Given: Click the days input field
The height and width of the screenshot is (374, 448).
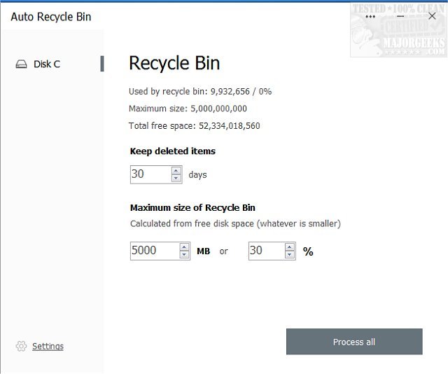Looking at the screenshot, I should coord(150,174).
